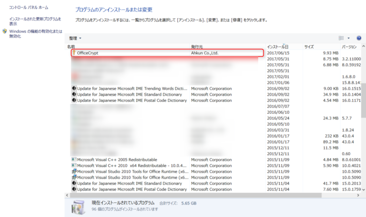The width and height of the screenshot is (366, 217).
Task: Sort by サイズ column header
Action: (309, 47)
